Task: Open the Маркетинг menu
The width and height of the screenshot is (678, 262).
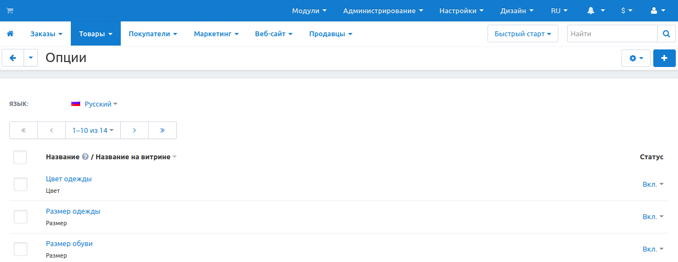Action: click(216, 34)
